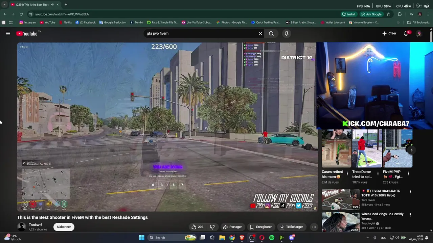Open the media control icon in toolbar
This screenshot has height=243, width=433.
(412, 14)
